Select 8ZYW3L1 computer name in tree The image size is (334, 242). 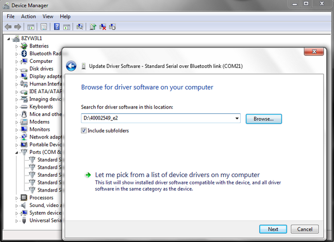pyautogui.click(x=31, y=38)
